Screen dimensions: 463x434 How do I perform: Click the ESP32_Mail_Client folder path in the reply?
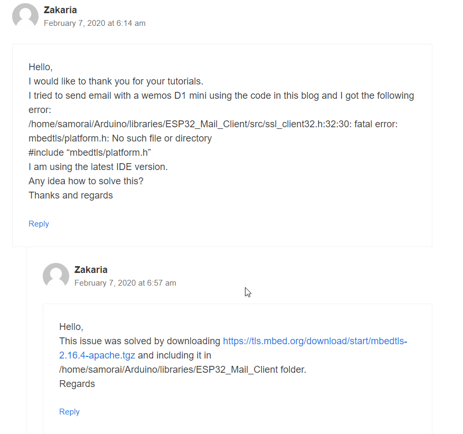182,370
